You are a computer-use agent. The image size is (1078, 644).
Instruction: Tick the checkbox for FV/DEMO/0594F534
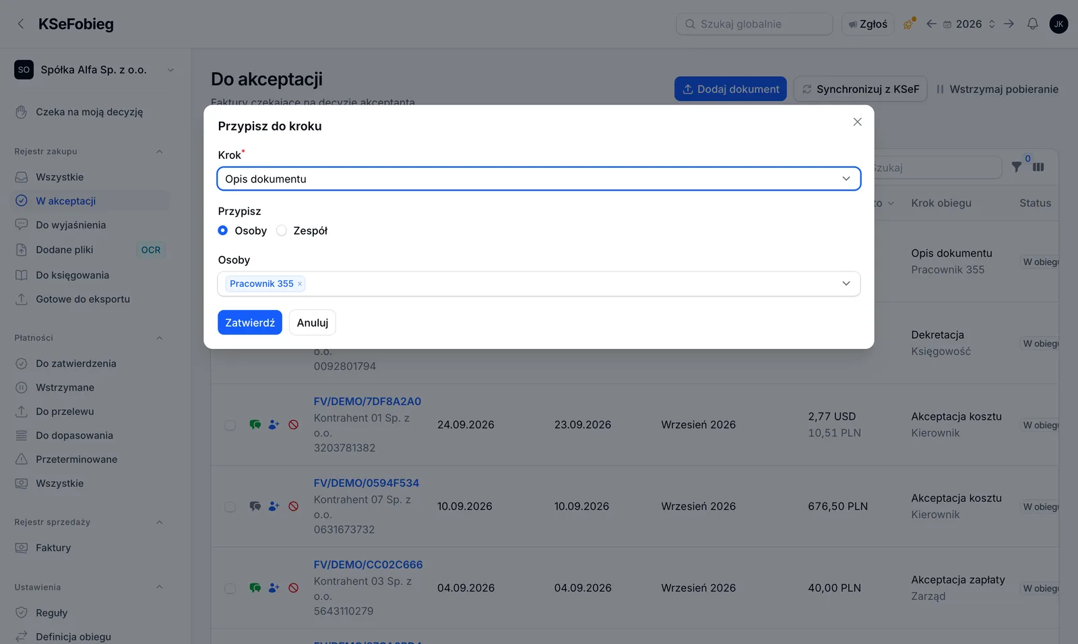tap(230, 507)
